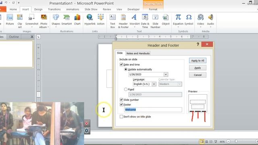The width and height of the screenshot is (258, 145).
Task: Open the View ribbon tab
Action: point(119,9)
